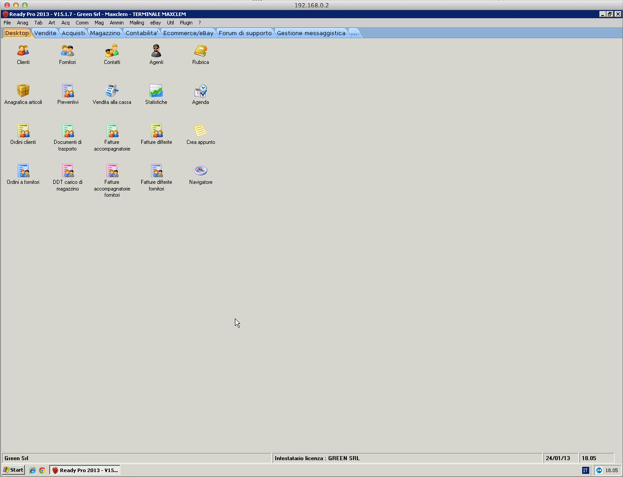Open the Acq menu

pos(66,23)
